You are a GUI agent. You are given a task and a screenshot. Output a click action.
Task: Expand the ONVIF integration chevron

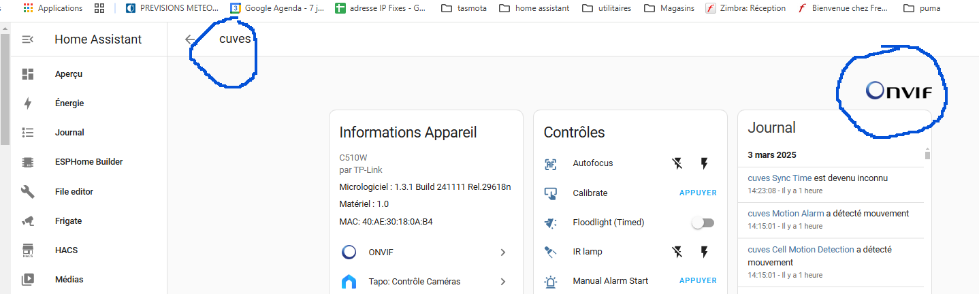tap(503, 252)
